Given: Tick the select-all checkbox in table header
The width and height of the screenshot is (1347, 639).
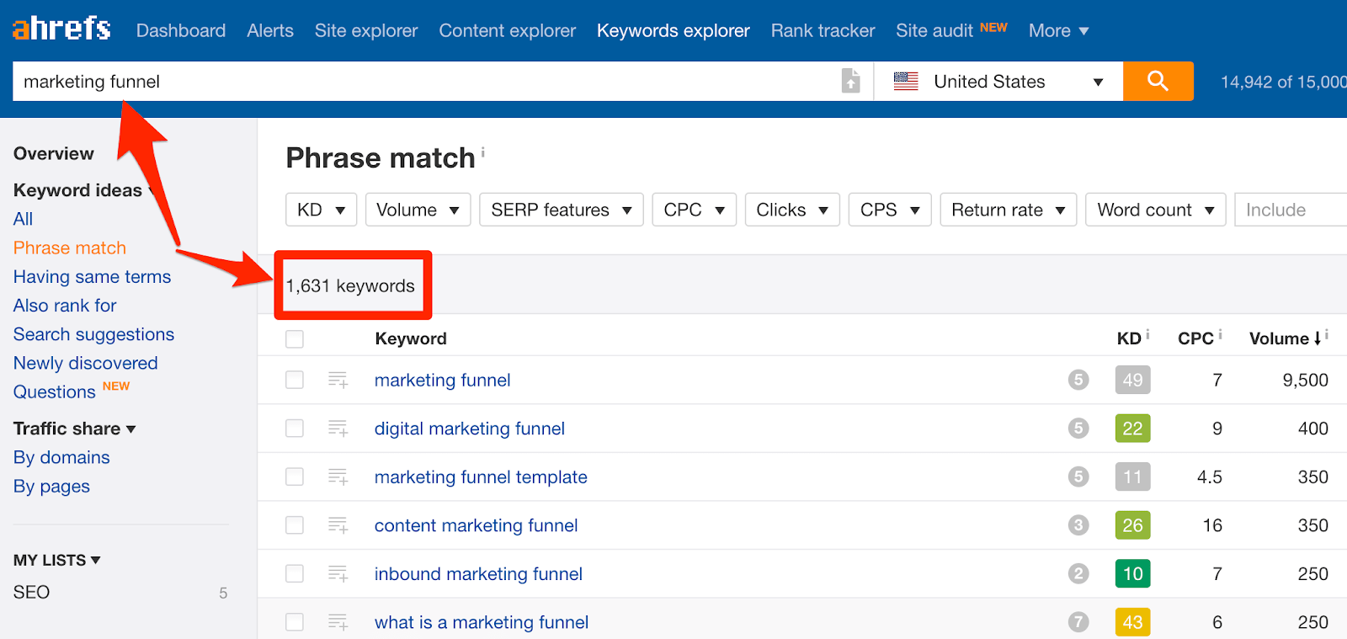Looking at the screenshot, I should (295, 338).
